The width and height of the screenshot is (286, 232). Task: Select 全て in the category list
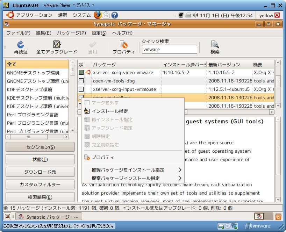click(37, 64)
